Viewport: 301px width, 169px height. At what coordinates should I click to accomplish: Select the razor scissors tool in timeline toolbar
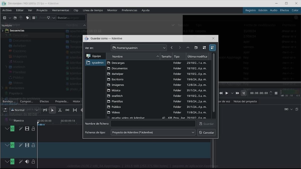click(x=60, y=110)
